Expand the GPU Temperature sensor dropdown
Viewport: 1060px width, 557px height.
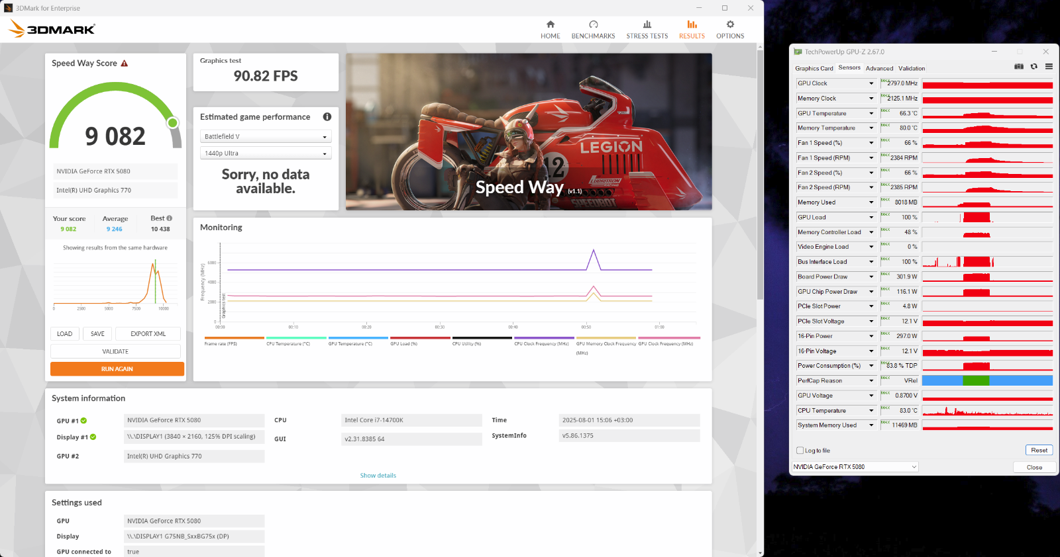coord(871,113)
